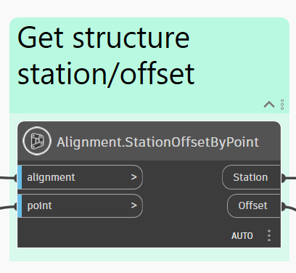Click the group's light green background below node

[149, 255]
